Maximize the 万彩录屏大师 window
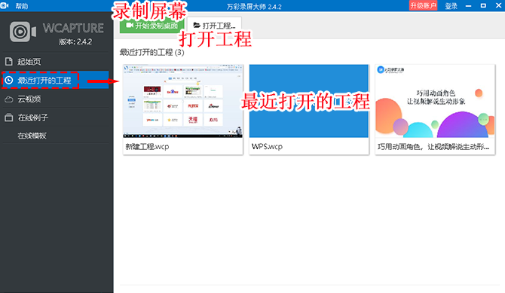 [x=483, y=5]
